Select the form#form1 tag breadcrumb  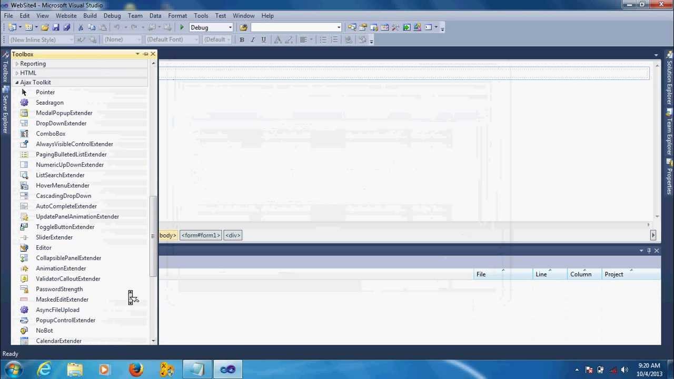[x=201, y=235]
